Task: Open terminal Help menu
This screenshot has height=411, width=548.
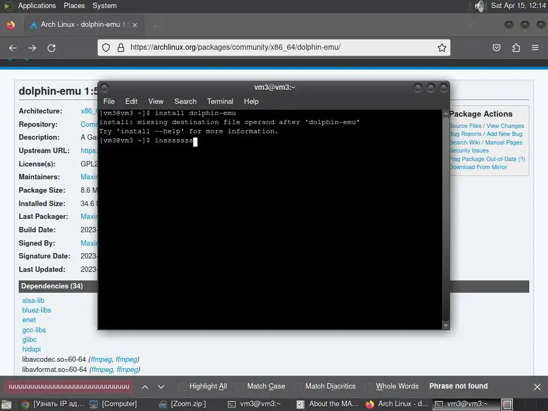Action: click(251, 101)
